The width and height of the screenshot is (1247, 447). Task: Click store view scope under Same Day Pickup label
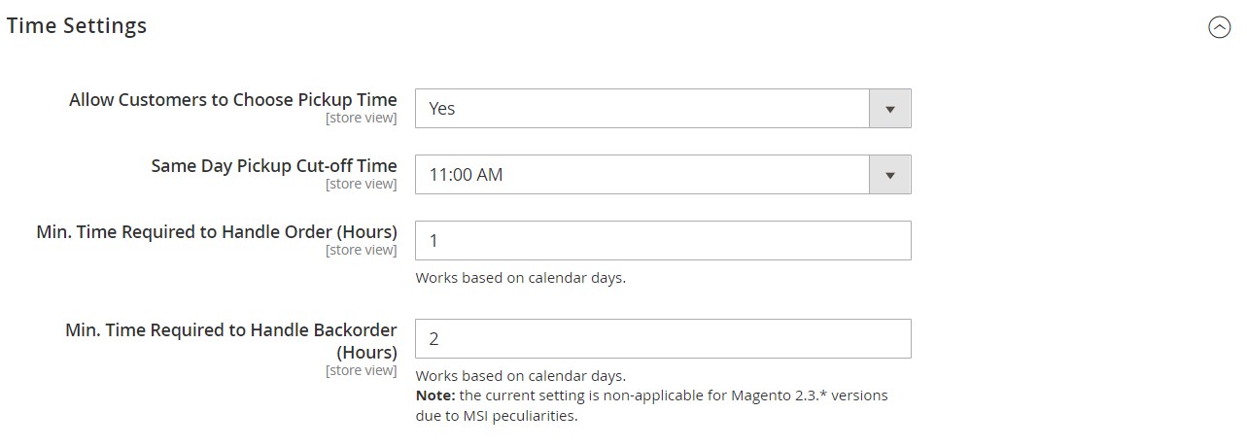tap(361, 185)
